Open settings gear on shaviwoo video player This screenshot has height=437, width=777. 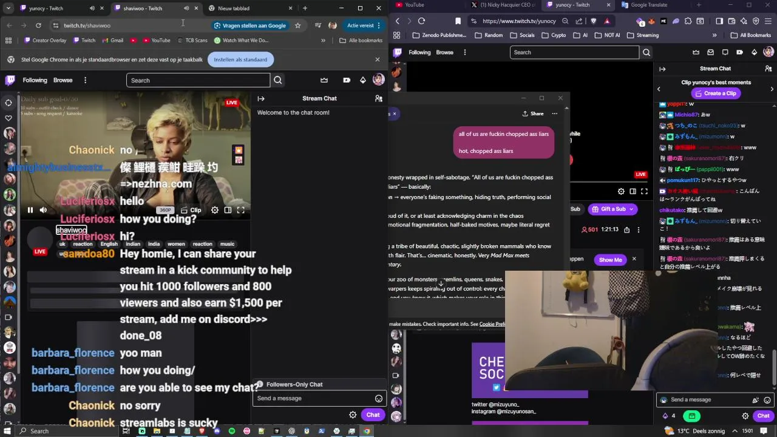coord(215,210)
